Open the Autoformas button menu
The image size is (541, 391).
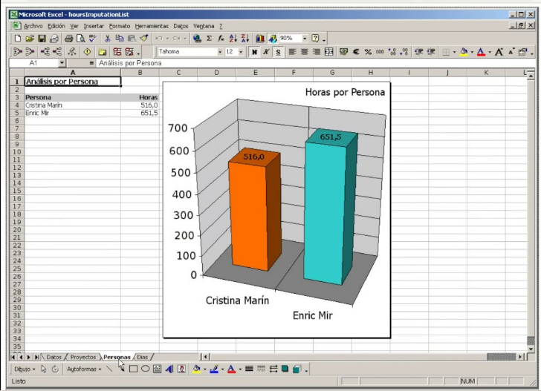click(83, 369)
